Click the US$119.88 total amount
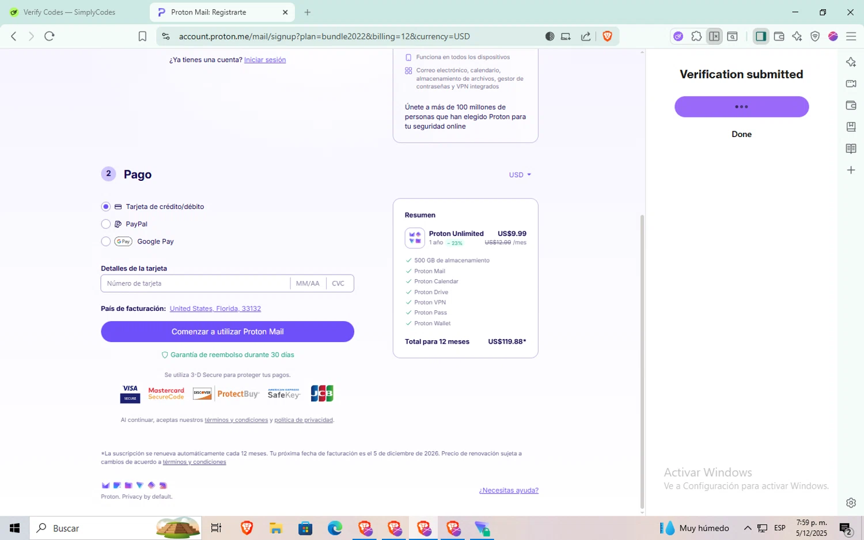The image size is (864, 540). pos(507,342)
